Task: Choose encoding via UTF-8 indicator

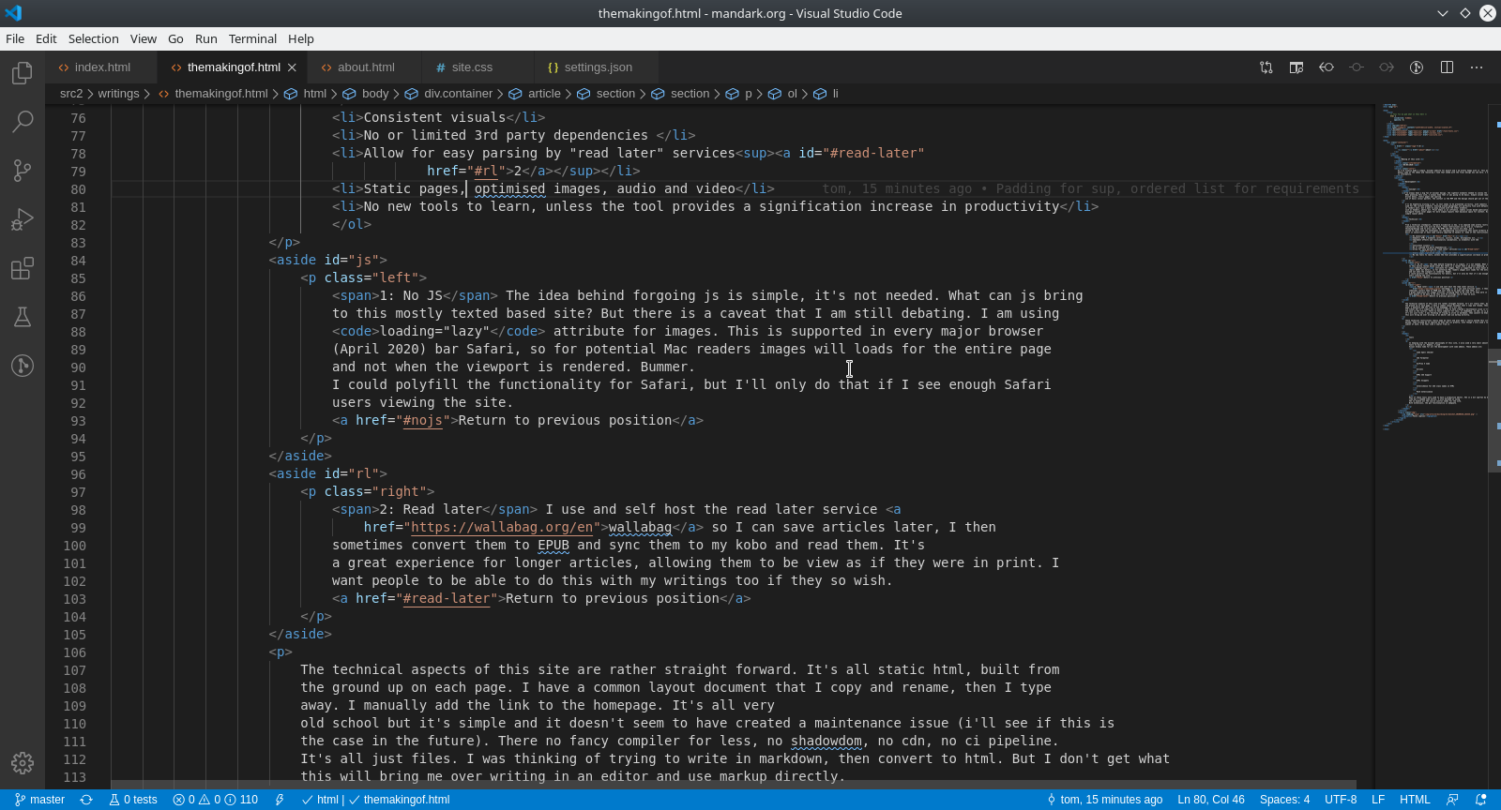Action: (x=1341, y=800)
